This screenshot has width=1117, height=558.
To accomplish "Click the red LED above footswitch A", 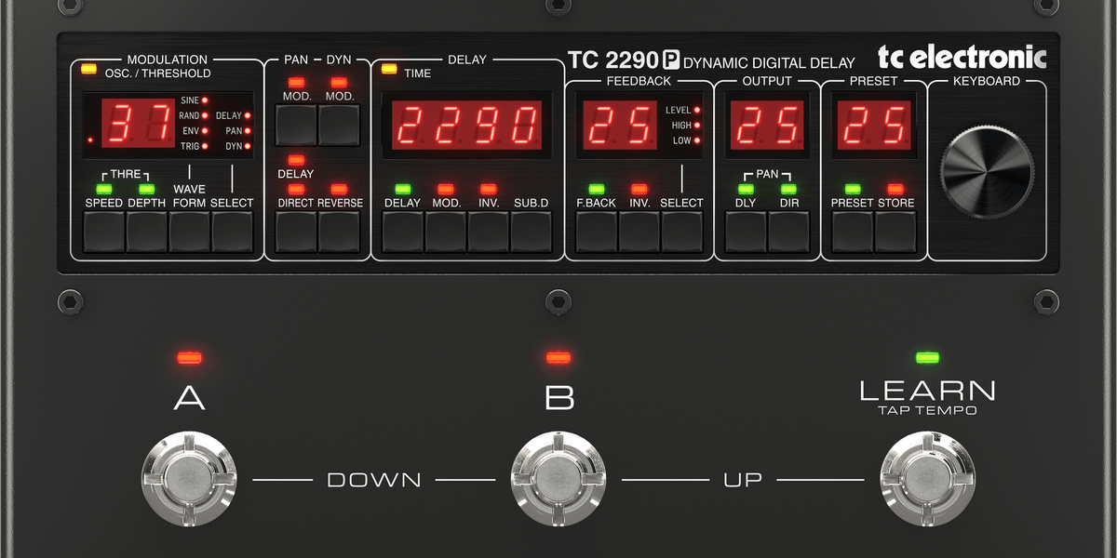I will [190, 357].
